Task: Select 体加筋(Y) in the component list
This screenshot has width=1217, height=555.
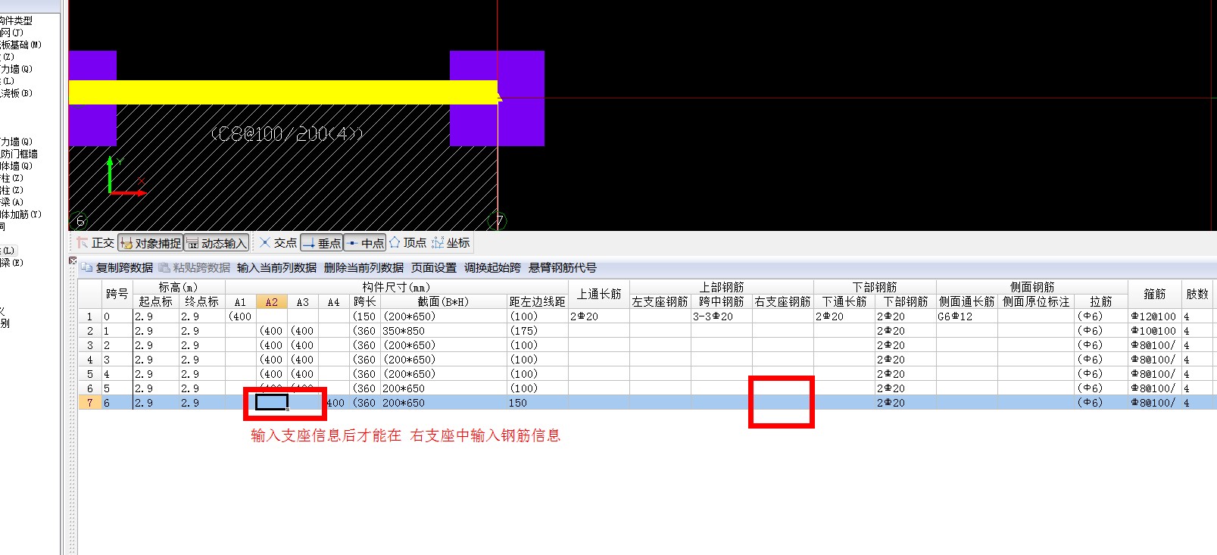Action: pos(20,214)
